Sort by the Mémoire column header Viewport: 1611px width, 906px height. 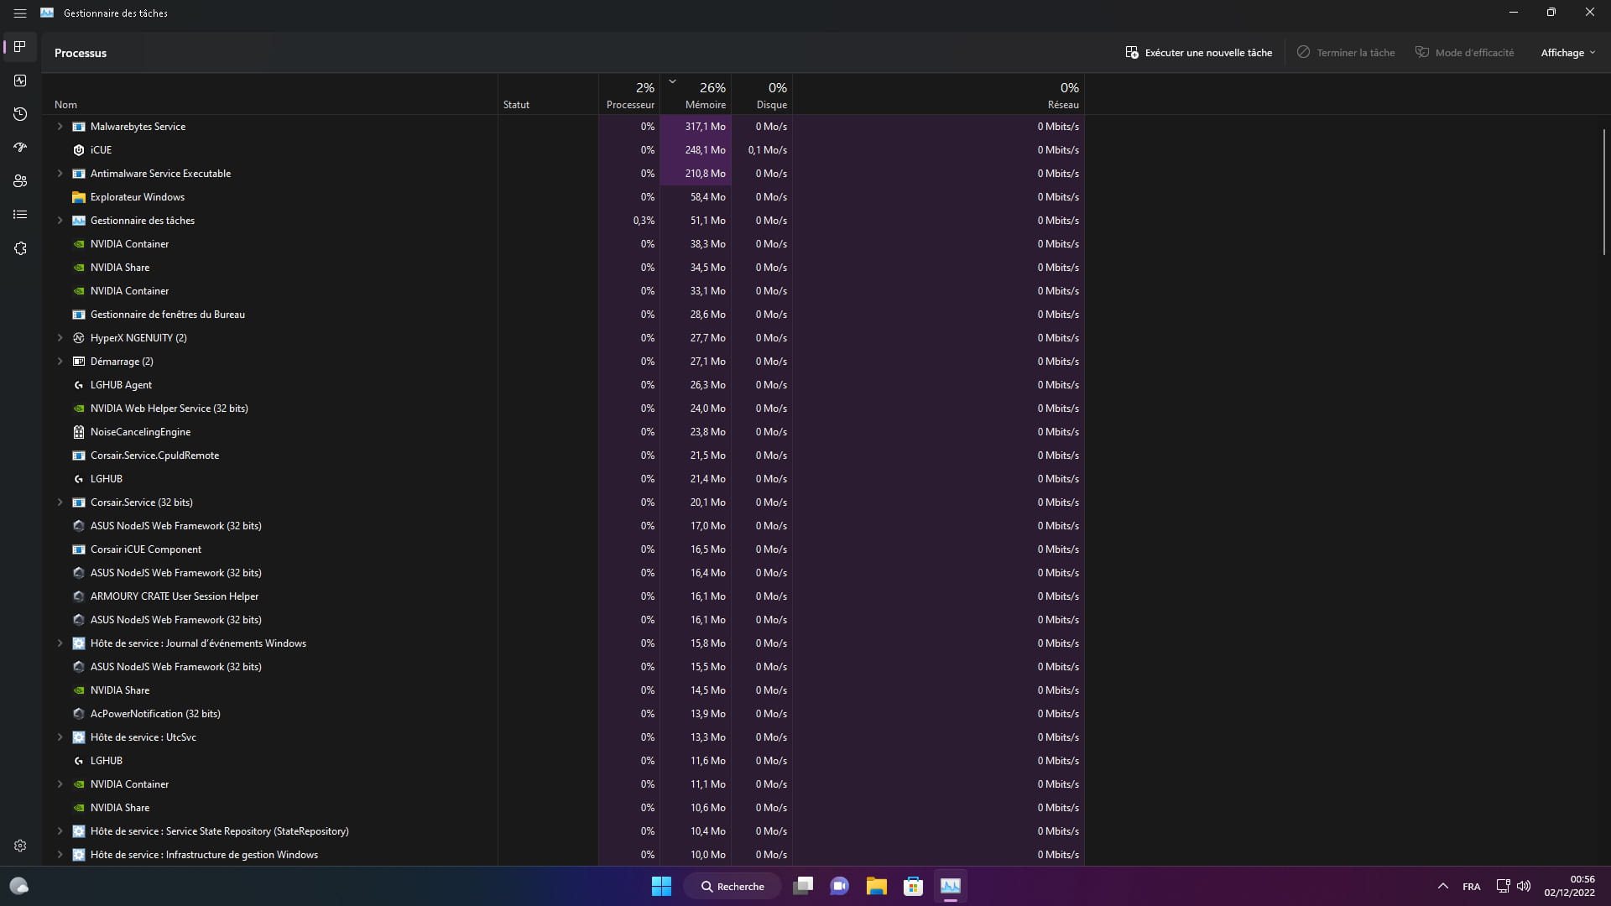(x=696, y=94)
